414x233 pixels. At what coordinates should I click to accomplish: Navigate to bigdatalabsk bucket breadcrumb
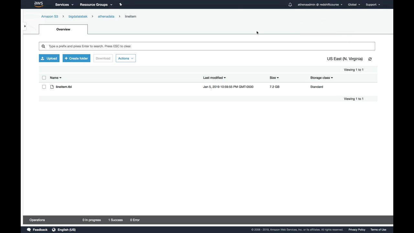[x=78, y=16]
